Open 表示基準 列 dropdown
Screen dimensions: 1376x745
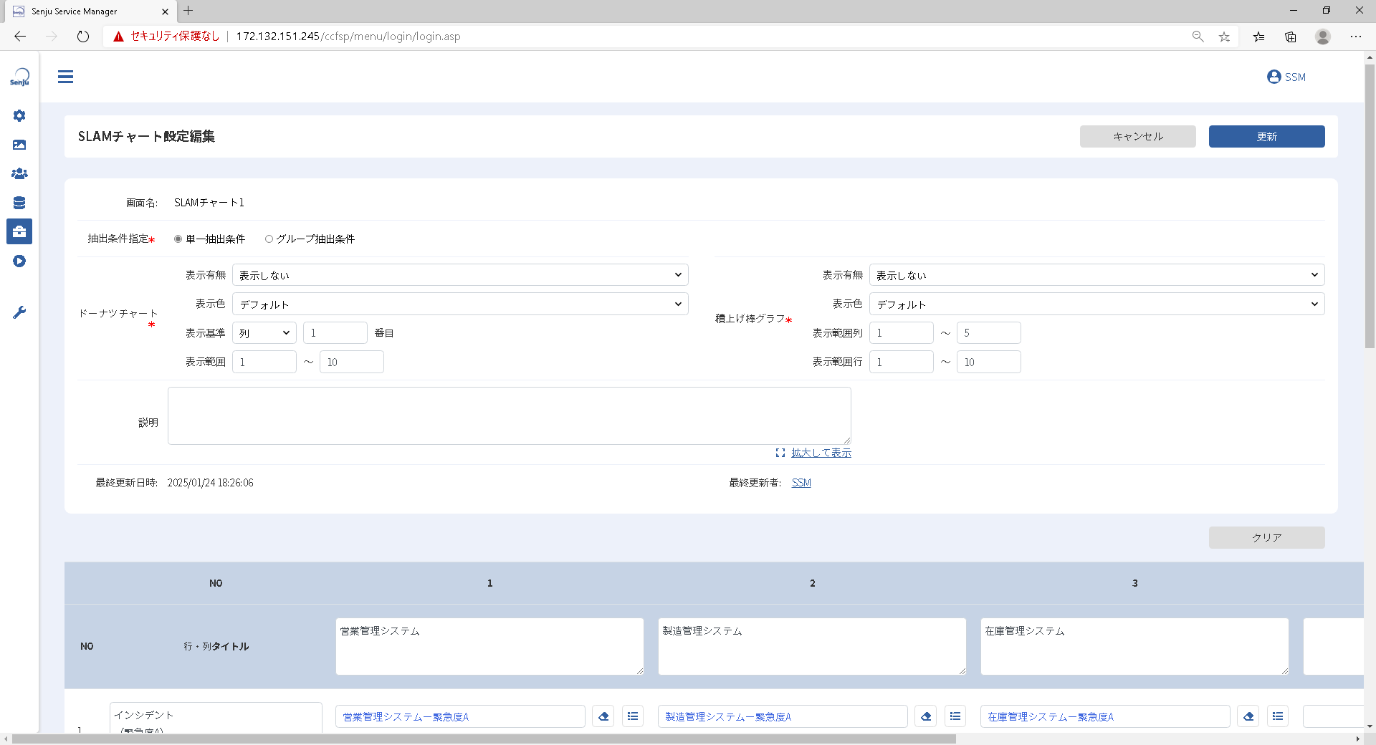[264, 333]
